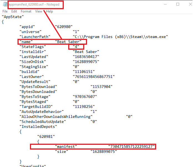Click the value "970367607"
The height and width of the screenshot is (167, 193).
click(85, 97)
